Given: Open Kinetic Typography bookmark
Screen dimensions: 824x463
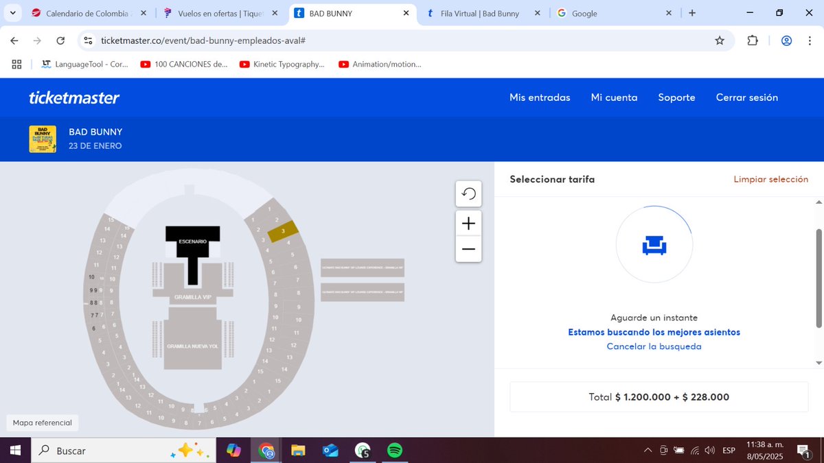Looking at the screenshot, I should pyautogui.click(x=282, y=64).
